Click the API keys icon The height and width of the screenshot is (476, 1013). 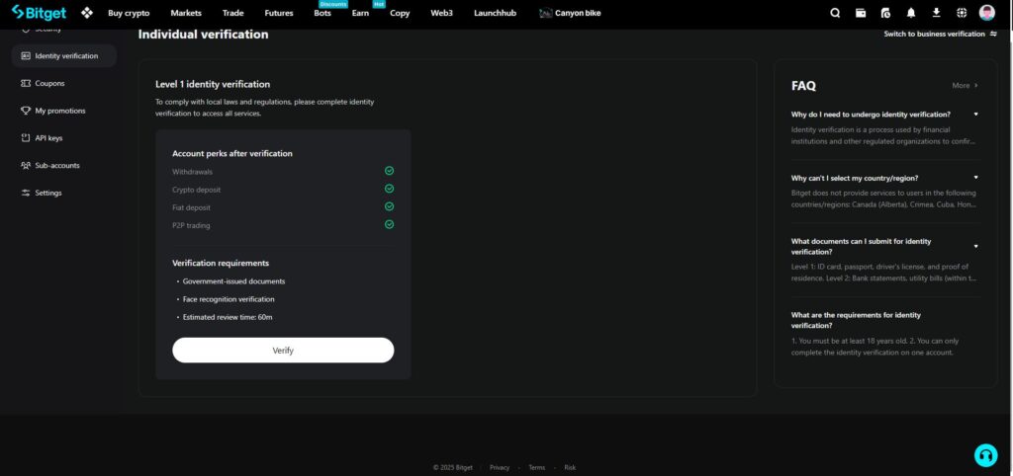click(x=26, y=138)
